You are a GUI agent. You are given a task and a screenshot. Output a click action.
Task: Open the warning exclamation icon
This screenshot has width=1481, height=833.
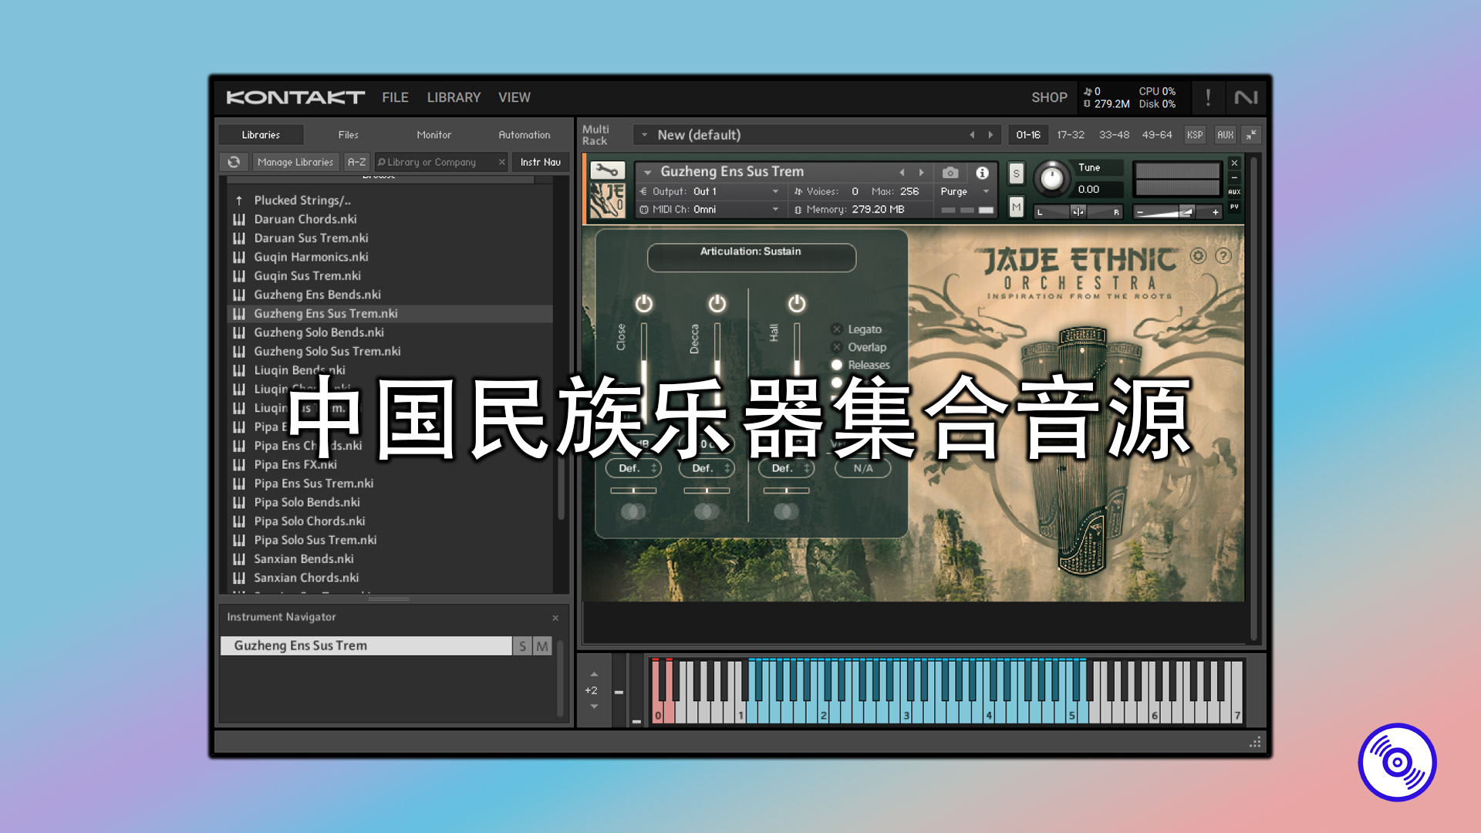click(1208, 97)
